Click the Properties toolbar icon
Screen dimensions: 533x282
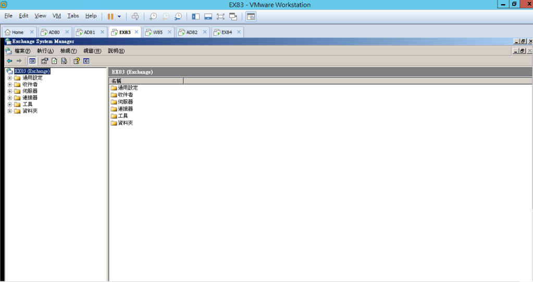pyautogui.click(x=45, y=61)
